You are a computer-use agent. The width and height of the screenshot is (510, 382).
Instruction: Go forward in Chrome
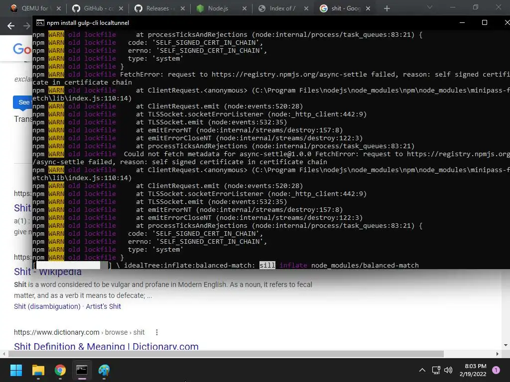click(x=27, y=26)
